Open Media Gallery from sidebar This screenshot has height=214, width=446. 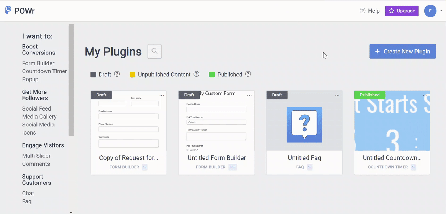pos(39,117)
